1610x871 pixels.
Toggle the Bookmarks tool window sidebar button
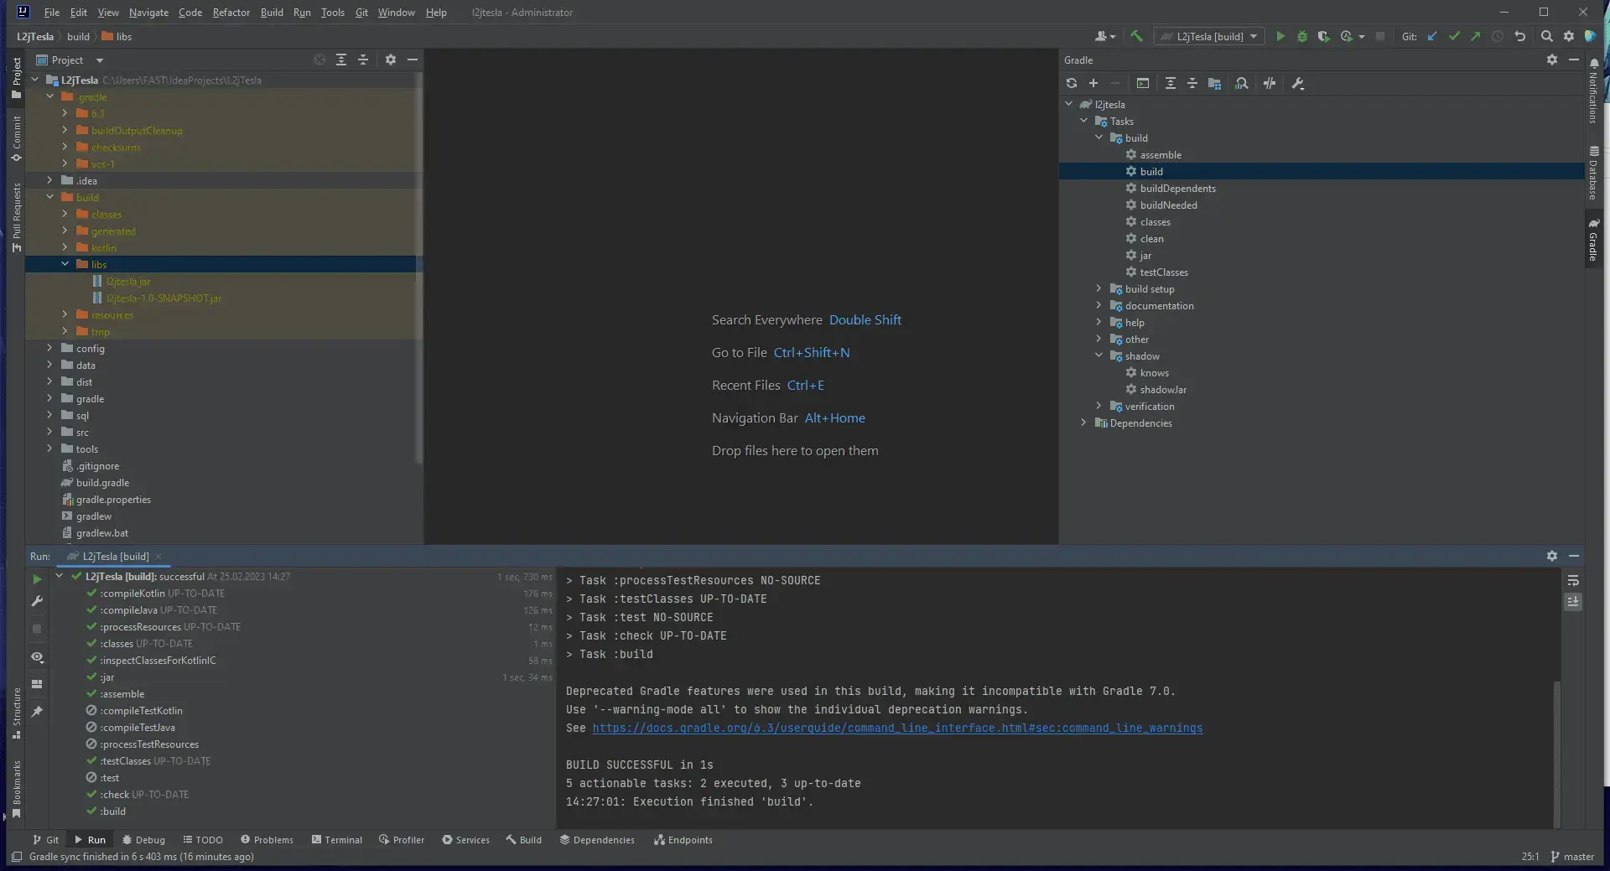[x=16, y=789]
